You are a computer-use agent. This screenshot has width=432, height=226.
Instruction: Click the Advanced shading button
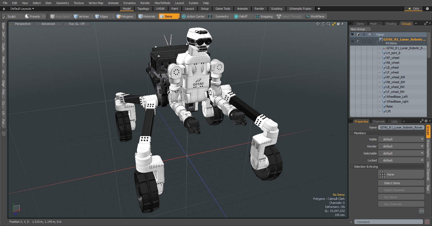(48, 24)
